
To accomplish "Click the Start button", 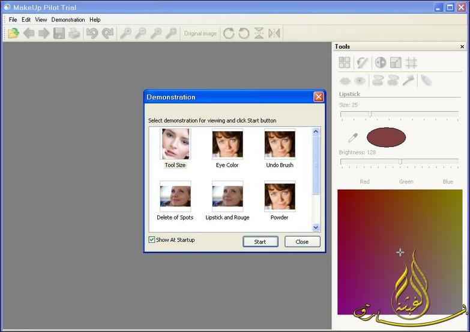I will pyautogui.click(x=260, y=242).
